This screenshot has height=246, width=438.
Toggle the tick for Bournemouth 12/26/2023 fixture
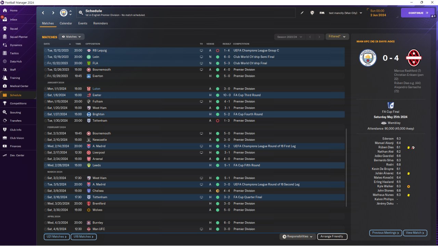tap(46, 70)
